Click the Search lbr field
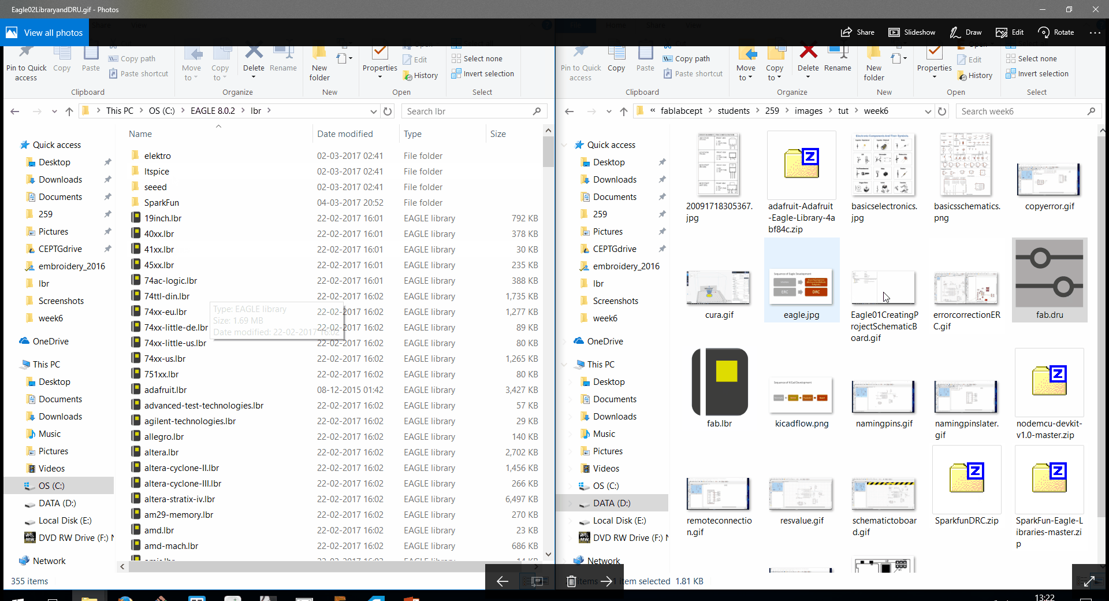The image size is (1109, 601). [474, 111]
